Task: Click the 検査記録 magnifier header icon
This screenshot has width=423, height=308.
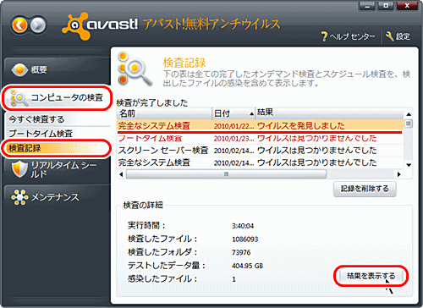Action: [x=135, y=69]
